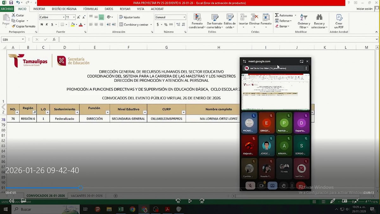The width and height of the screenshot is (380, 214).
Task: Toggle Ajustar texto wrap option
Action: (130, 17)
